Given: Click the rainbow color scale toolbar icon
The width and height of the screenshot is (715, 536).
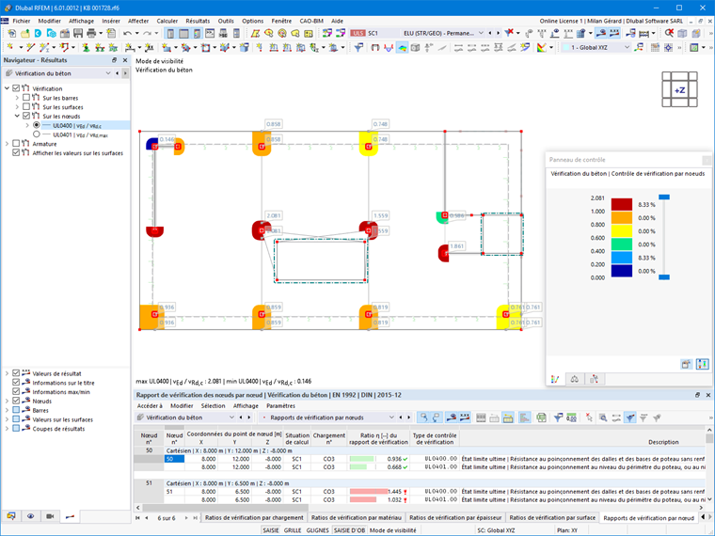Looking at the screenshot, I should coord(541,47).
